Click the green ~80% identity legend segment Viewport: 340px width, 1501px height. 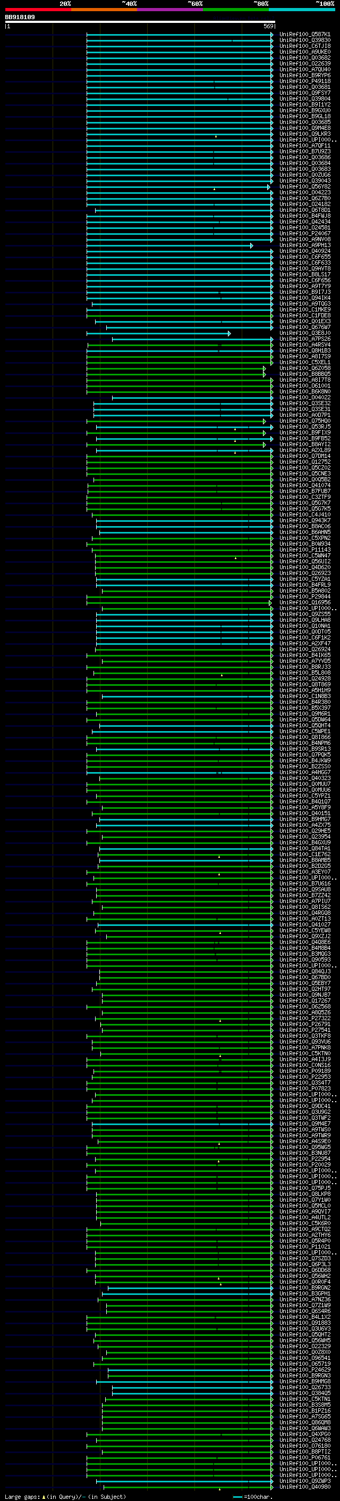[236, 10]
